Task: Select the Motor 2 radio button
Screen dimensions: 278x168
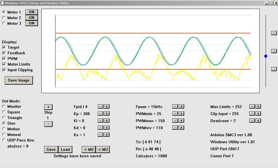Action: (x=4, y=18)
